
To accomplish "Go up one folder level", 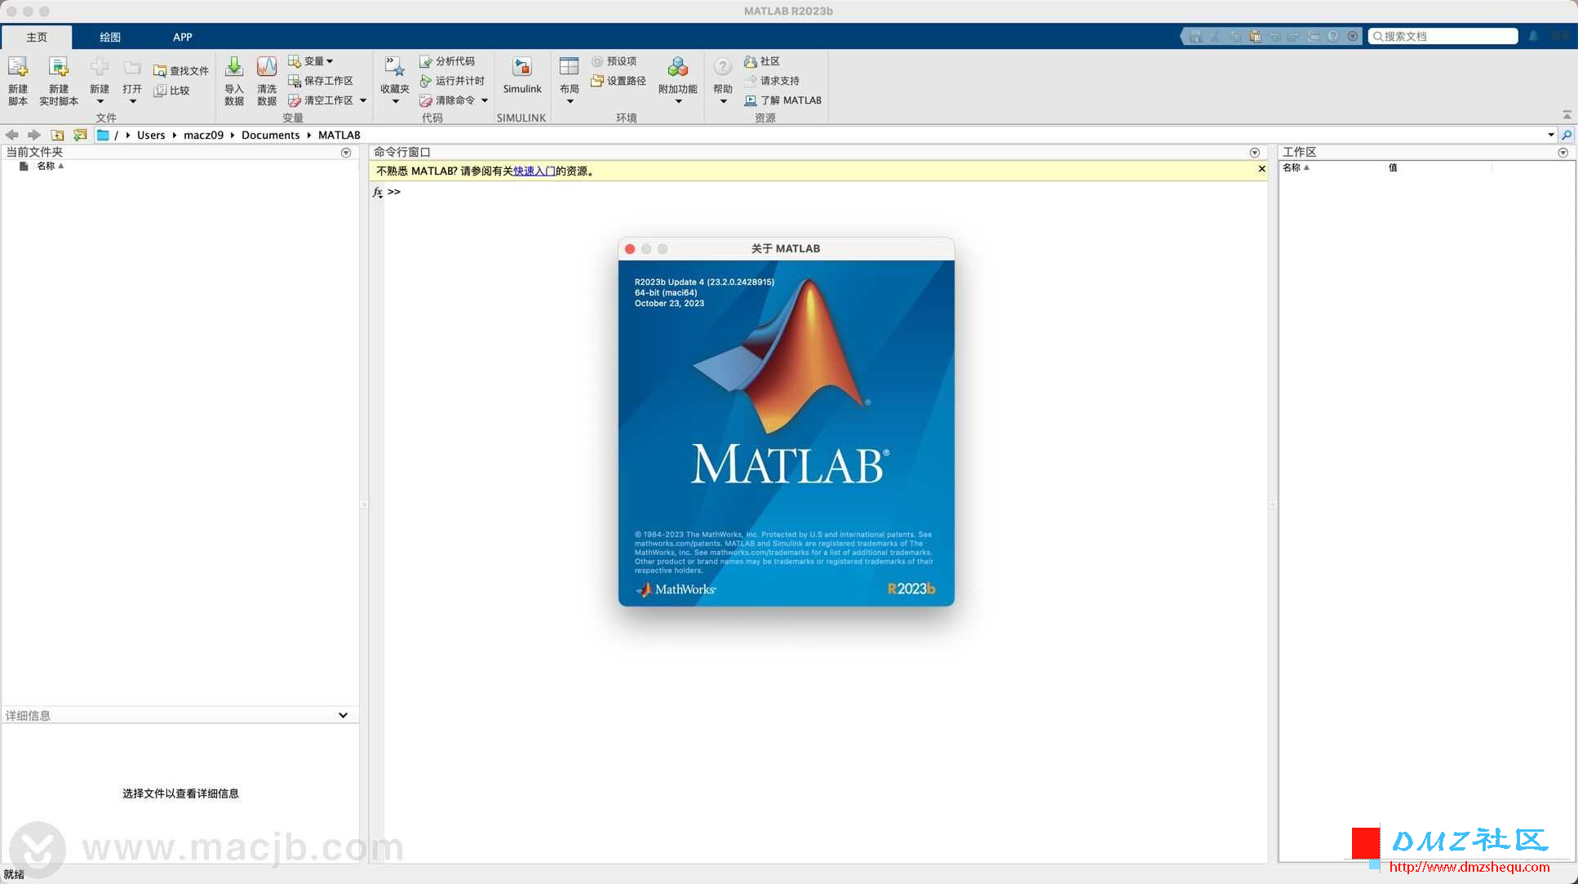I will click(x=57, y=135).
